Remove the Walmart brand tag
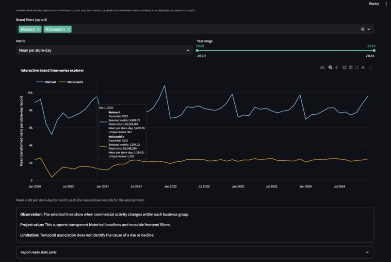 point(38,29)
